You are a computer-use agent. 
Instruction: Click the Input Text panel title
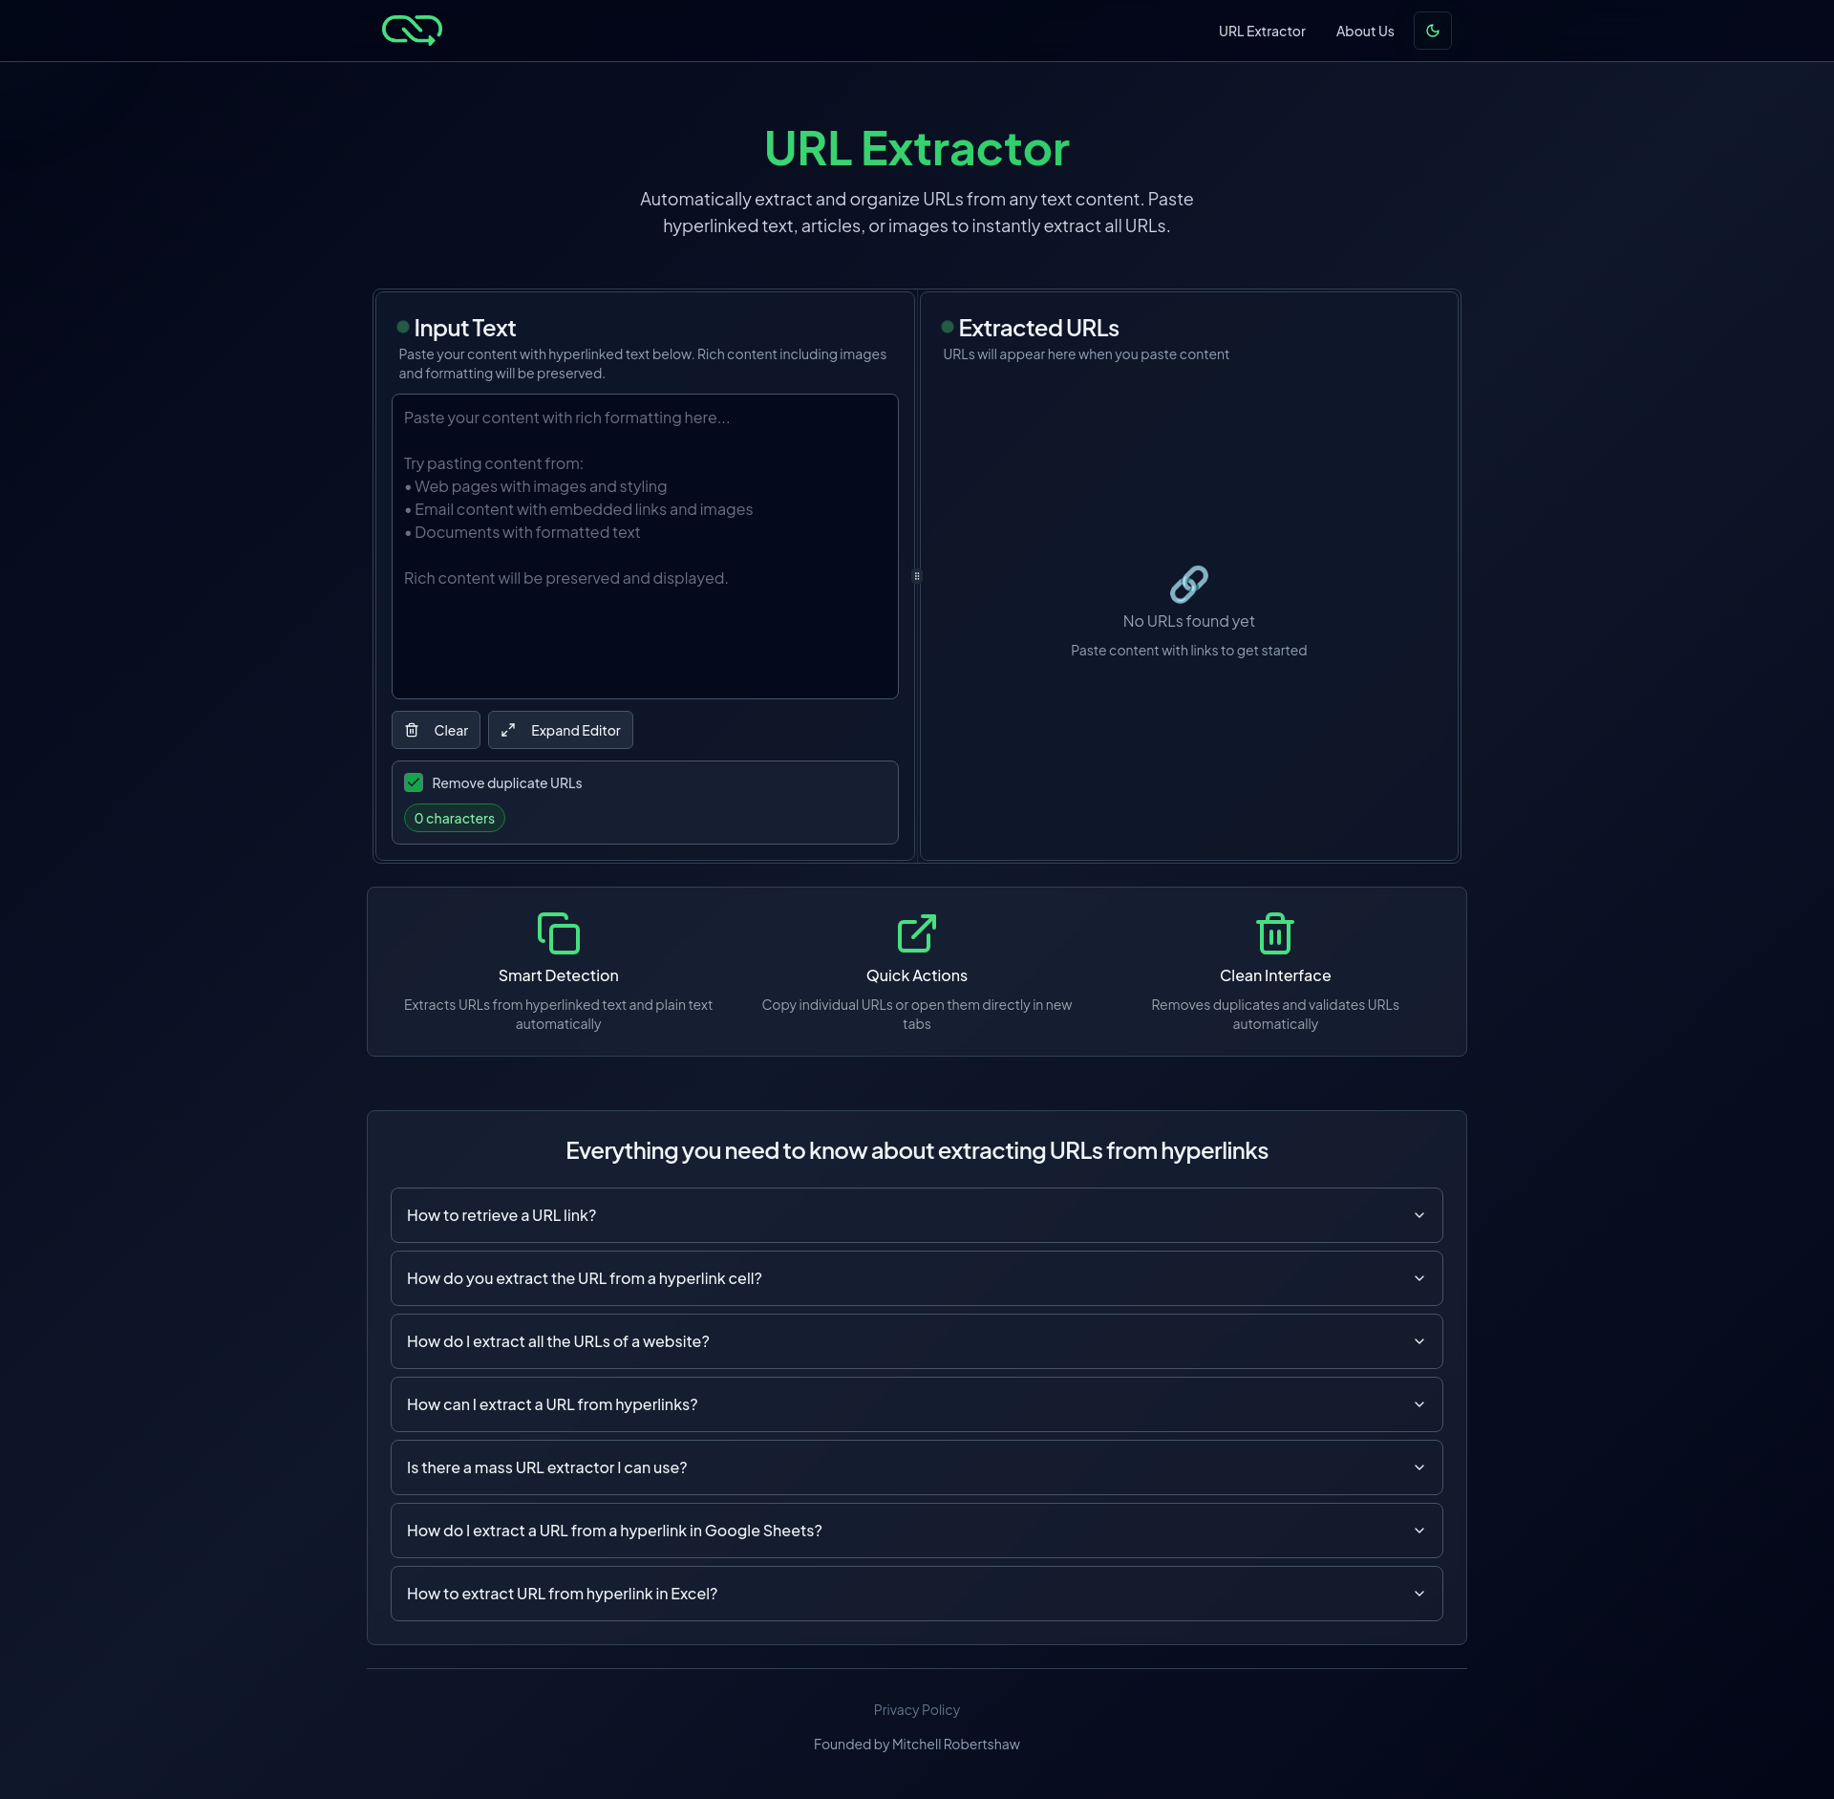click(465, 329)
